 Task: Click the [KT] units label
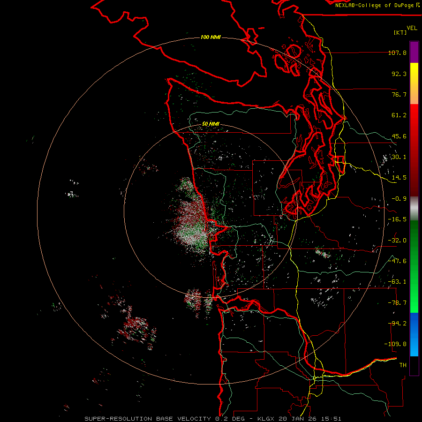tap(400, 32)
